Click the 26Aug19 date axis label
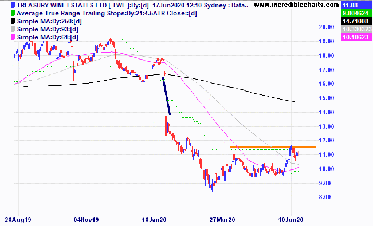Image resolution: width=373 pixels, height=226 pixels. click(18, 220)
